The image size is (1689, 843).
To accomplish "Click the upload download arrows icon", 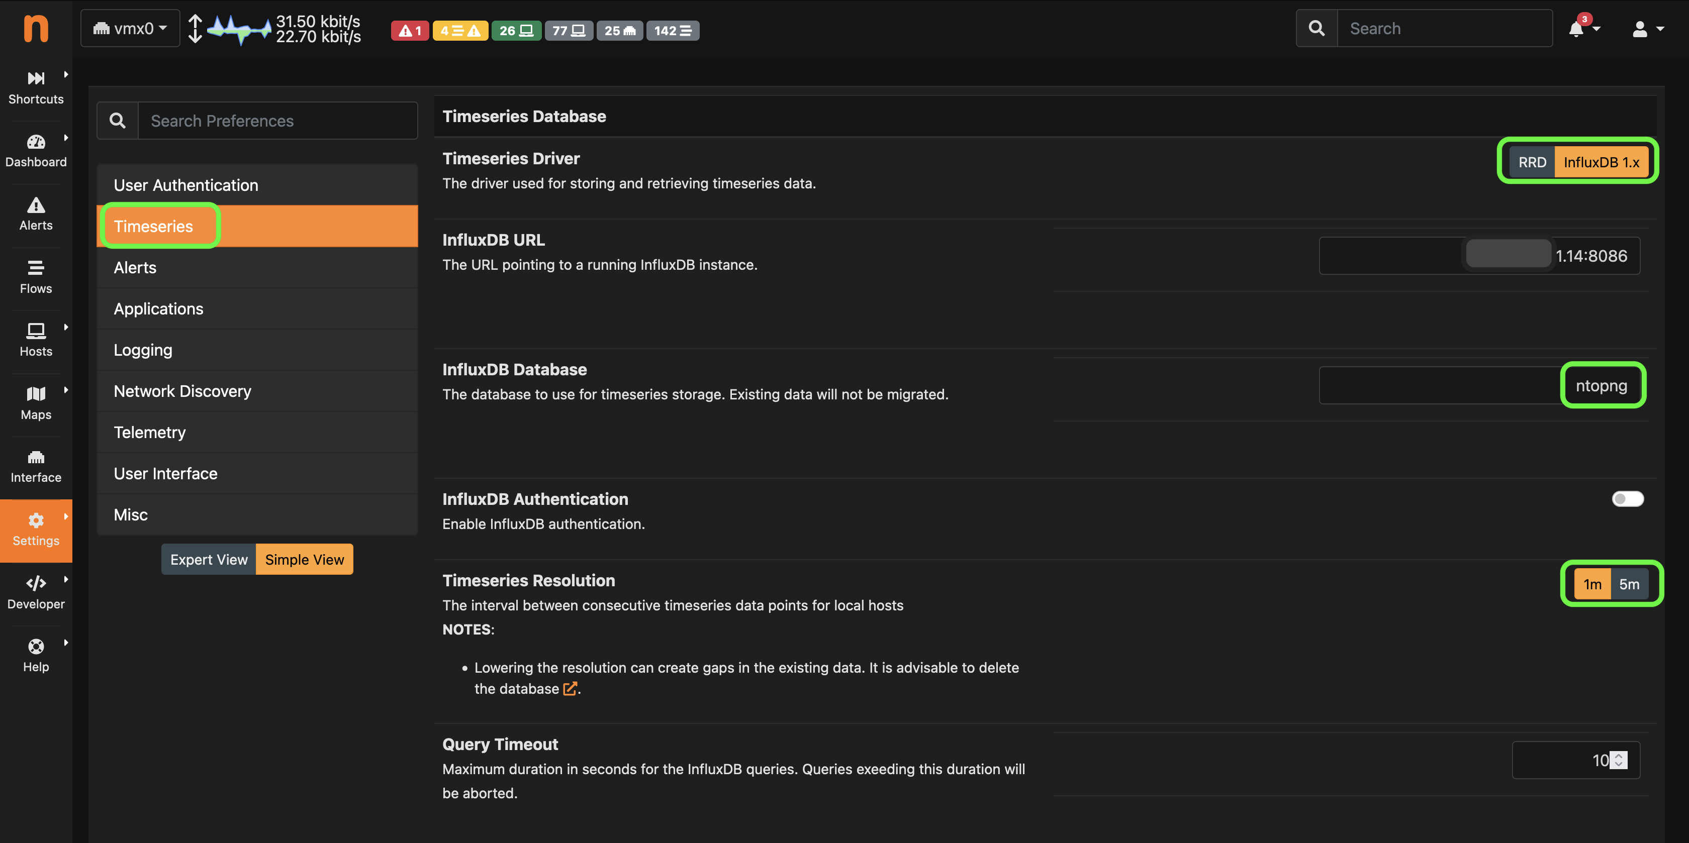I will 196,29.
